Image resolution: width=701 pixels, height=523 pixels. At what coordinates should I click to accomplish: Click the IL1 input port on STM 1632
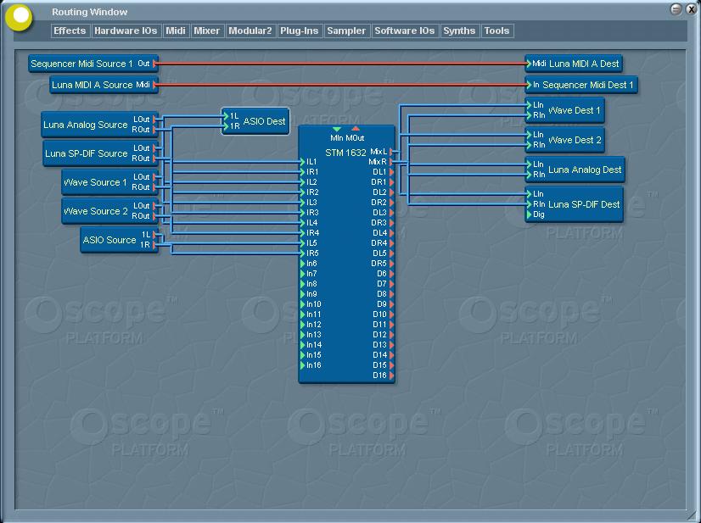(303, 162)
